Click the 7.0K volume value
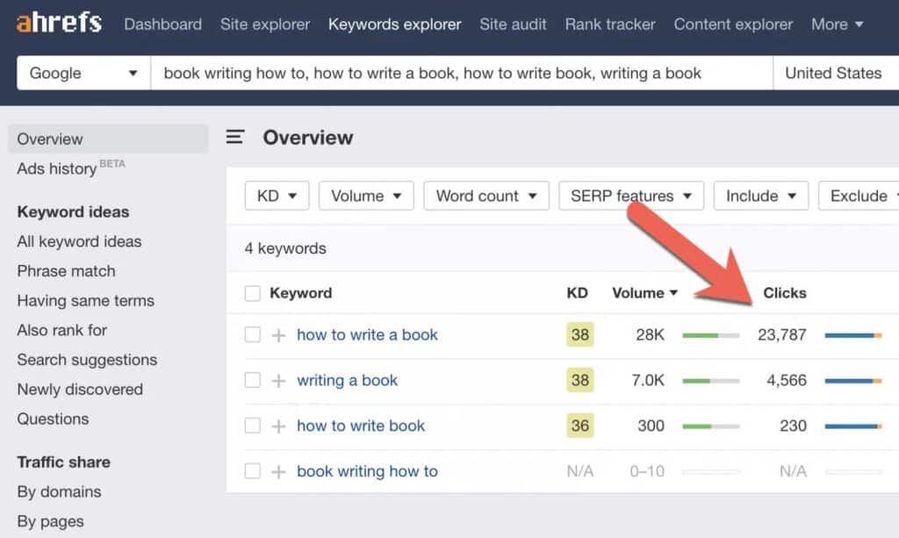This screenshot has width=899, height=538. click(x=648, y=380)
